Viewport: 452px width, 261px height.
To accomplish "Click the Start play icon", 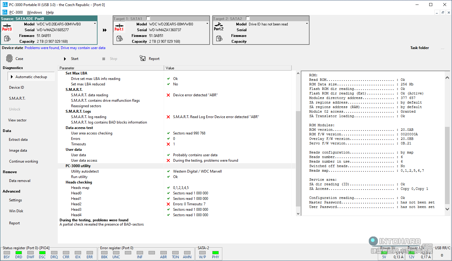I will point(65,59).
